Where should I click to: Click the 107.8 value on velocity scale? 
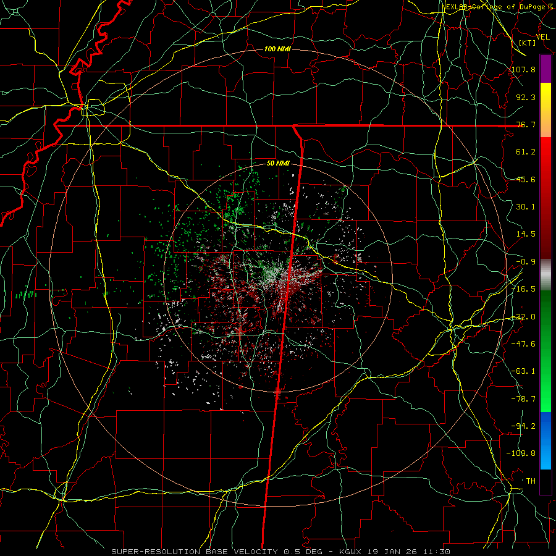(524, 69)
